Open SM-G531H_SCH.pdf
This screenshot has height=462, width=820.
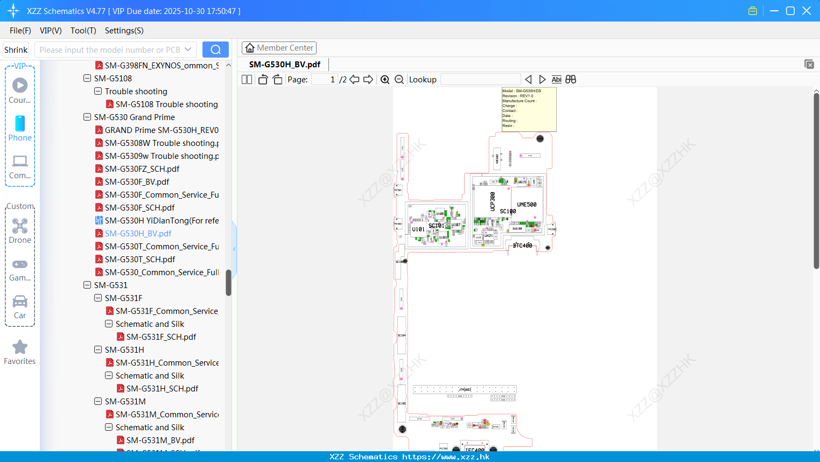[x=162, y=388]
